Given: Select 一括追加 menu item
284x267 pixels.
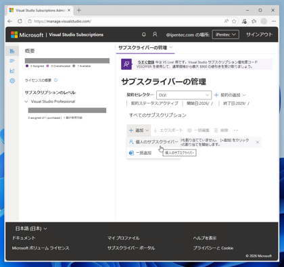Looking at the screenshot, I should pyautogui.click(x=153, y=153).
